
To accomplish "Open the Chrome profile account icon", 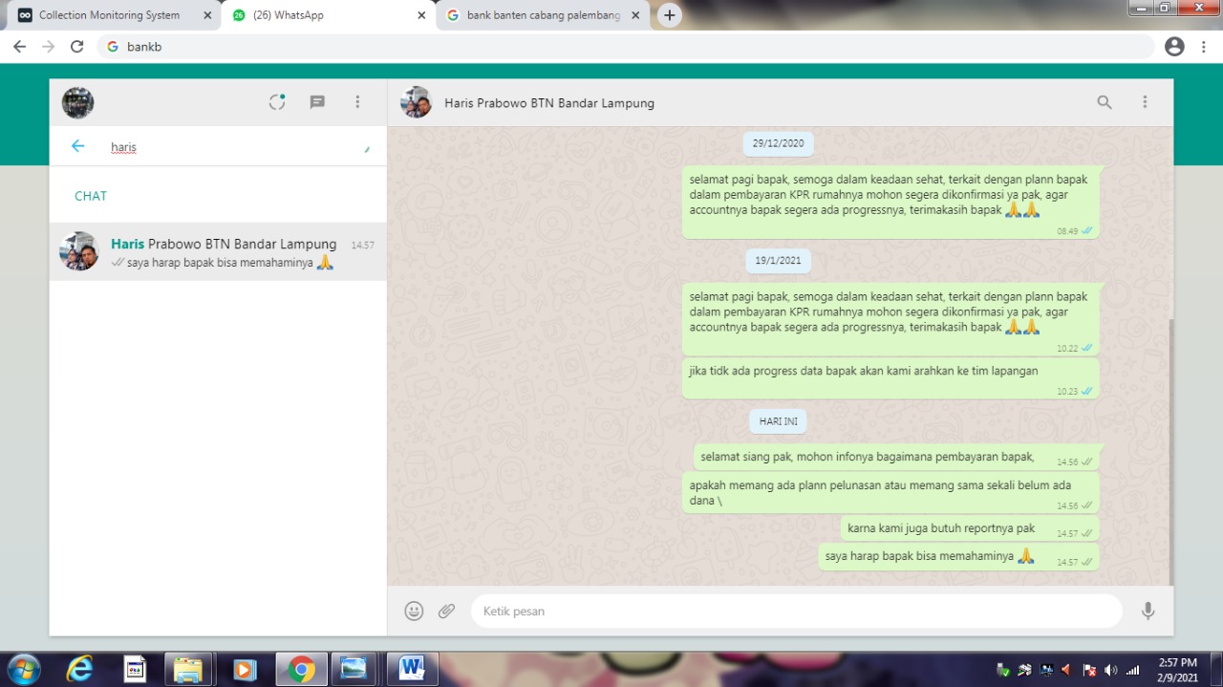I will [1174, 47].
